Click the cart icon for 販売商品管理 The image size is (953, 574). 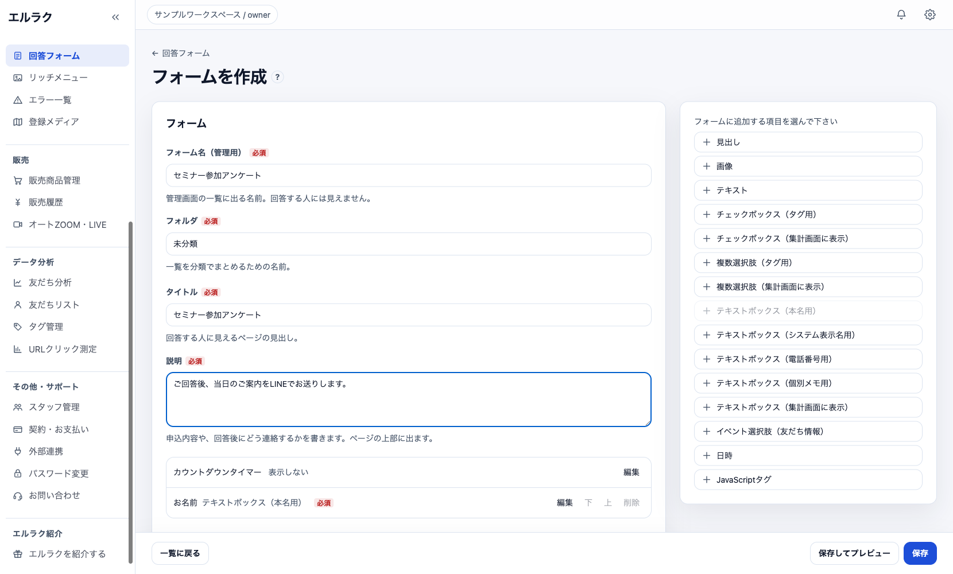point(18,180)
